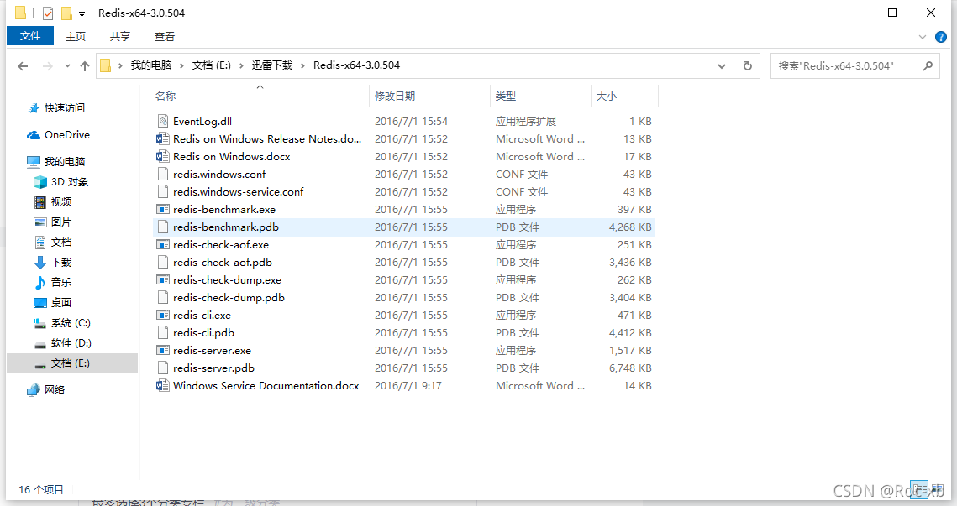The width and height of the screenshot is (957, 506).
Task: Open 网络 in the navigation pane
Action: pos(46,389)
